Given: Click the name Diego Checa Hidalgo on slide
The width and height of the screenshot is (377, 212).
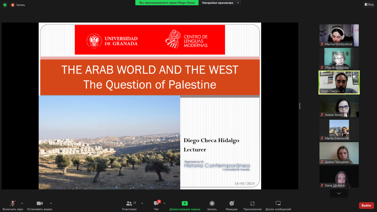Looking at the screenshot, I should pyautogui.click(x=211, y=140).
